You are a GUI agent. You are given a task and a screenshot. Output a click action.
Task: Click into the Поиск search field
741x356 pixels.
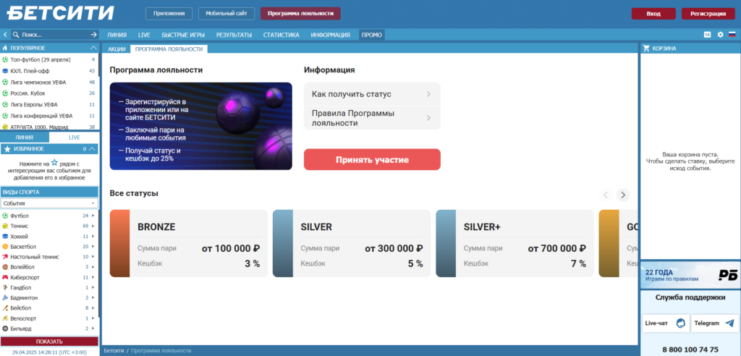[54, 35]
